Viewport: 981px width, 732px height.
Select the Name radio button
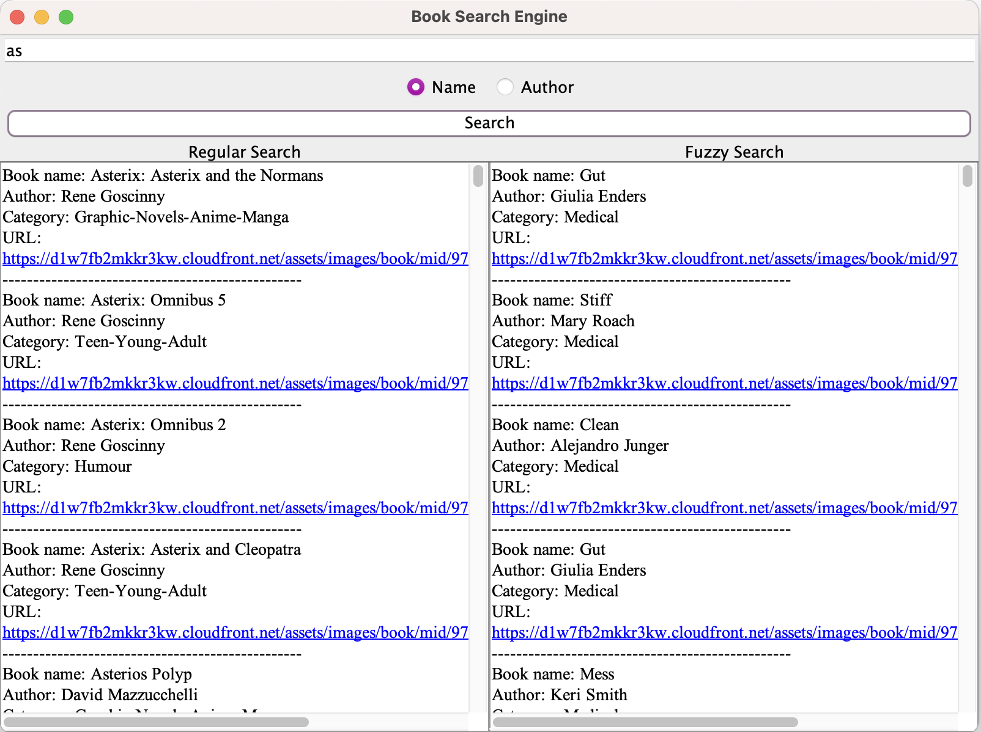click(441, 87)
